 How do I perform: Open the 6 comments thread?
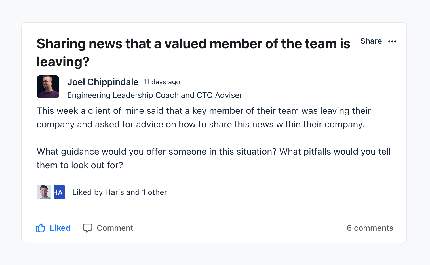coord(370,228)
